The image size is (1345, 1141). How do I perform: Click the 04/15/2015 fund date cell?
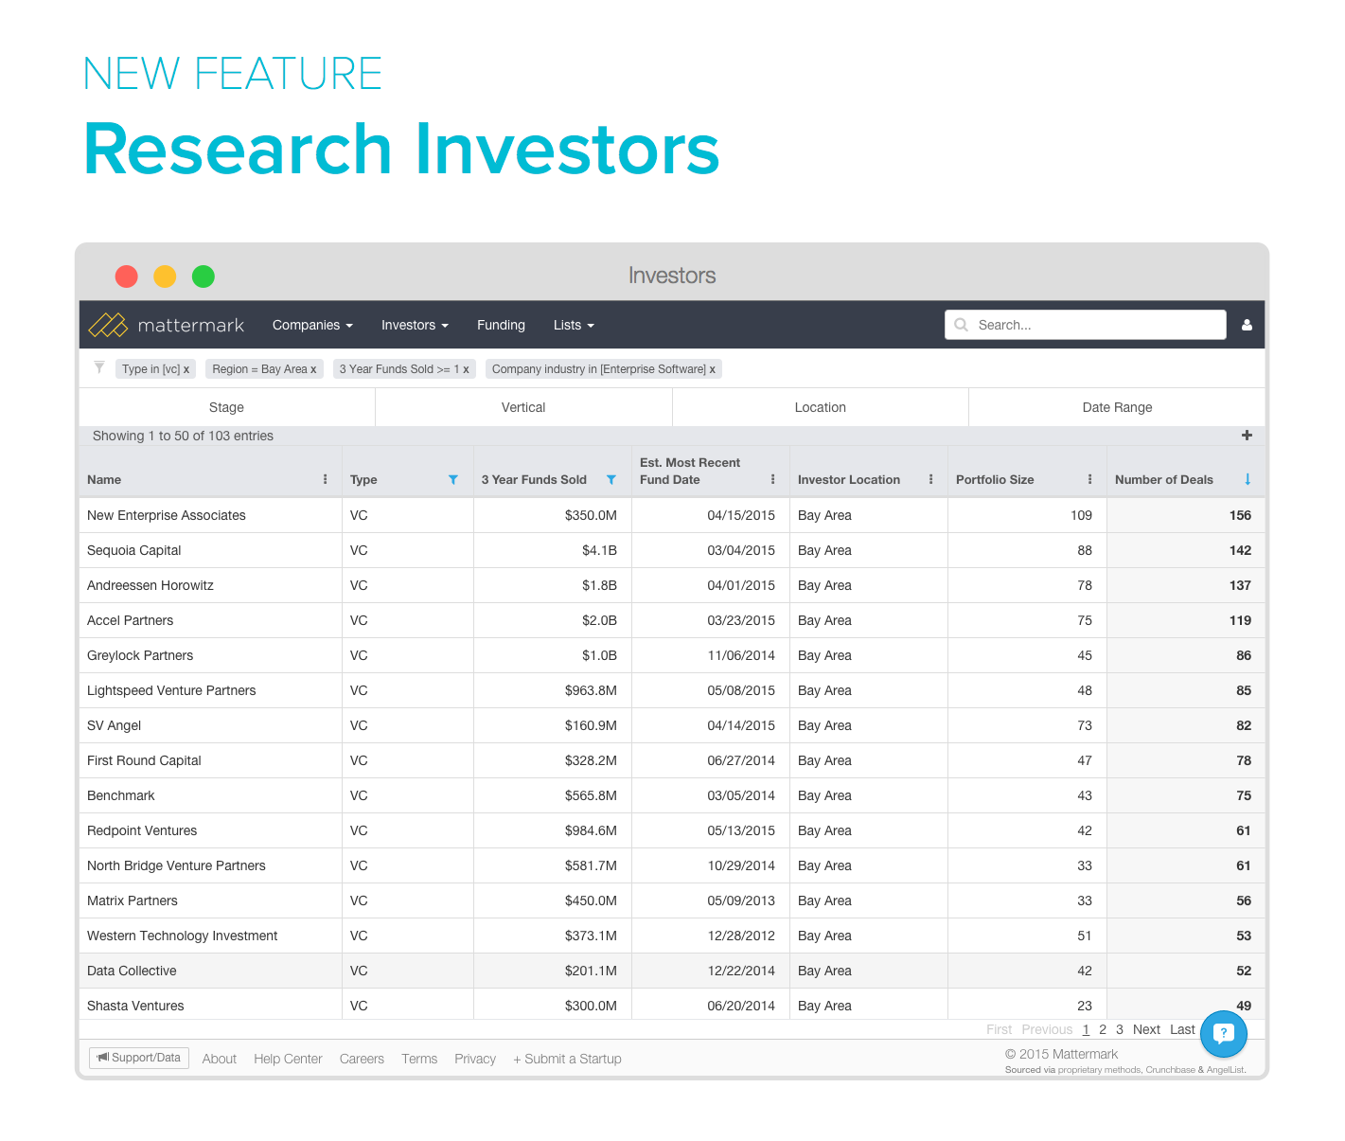tap(741, 515)
